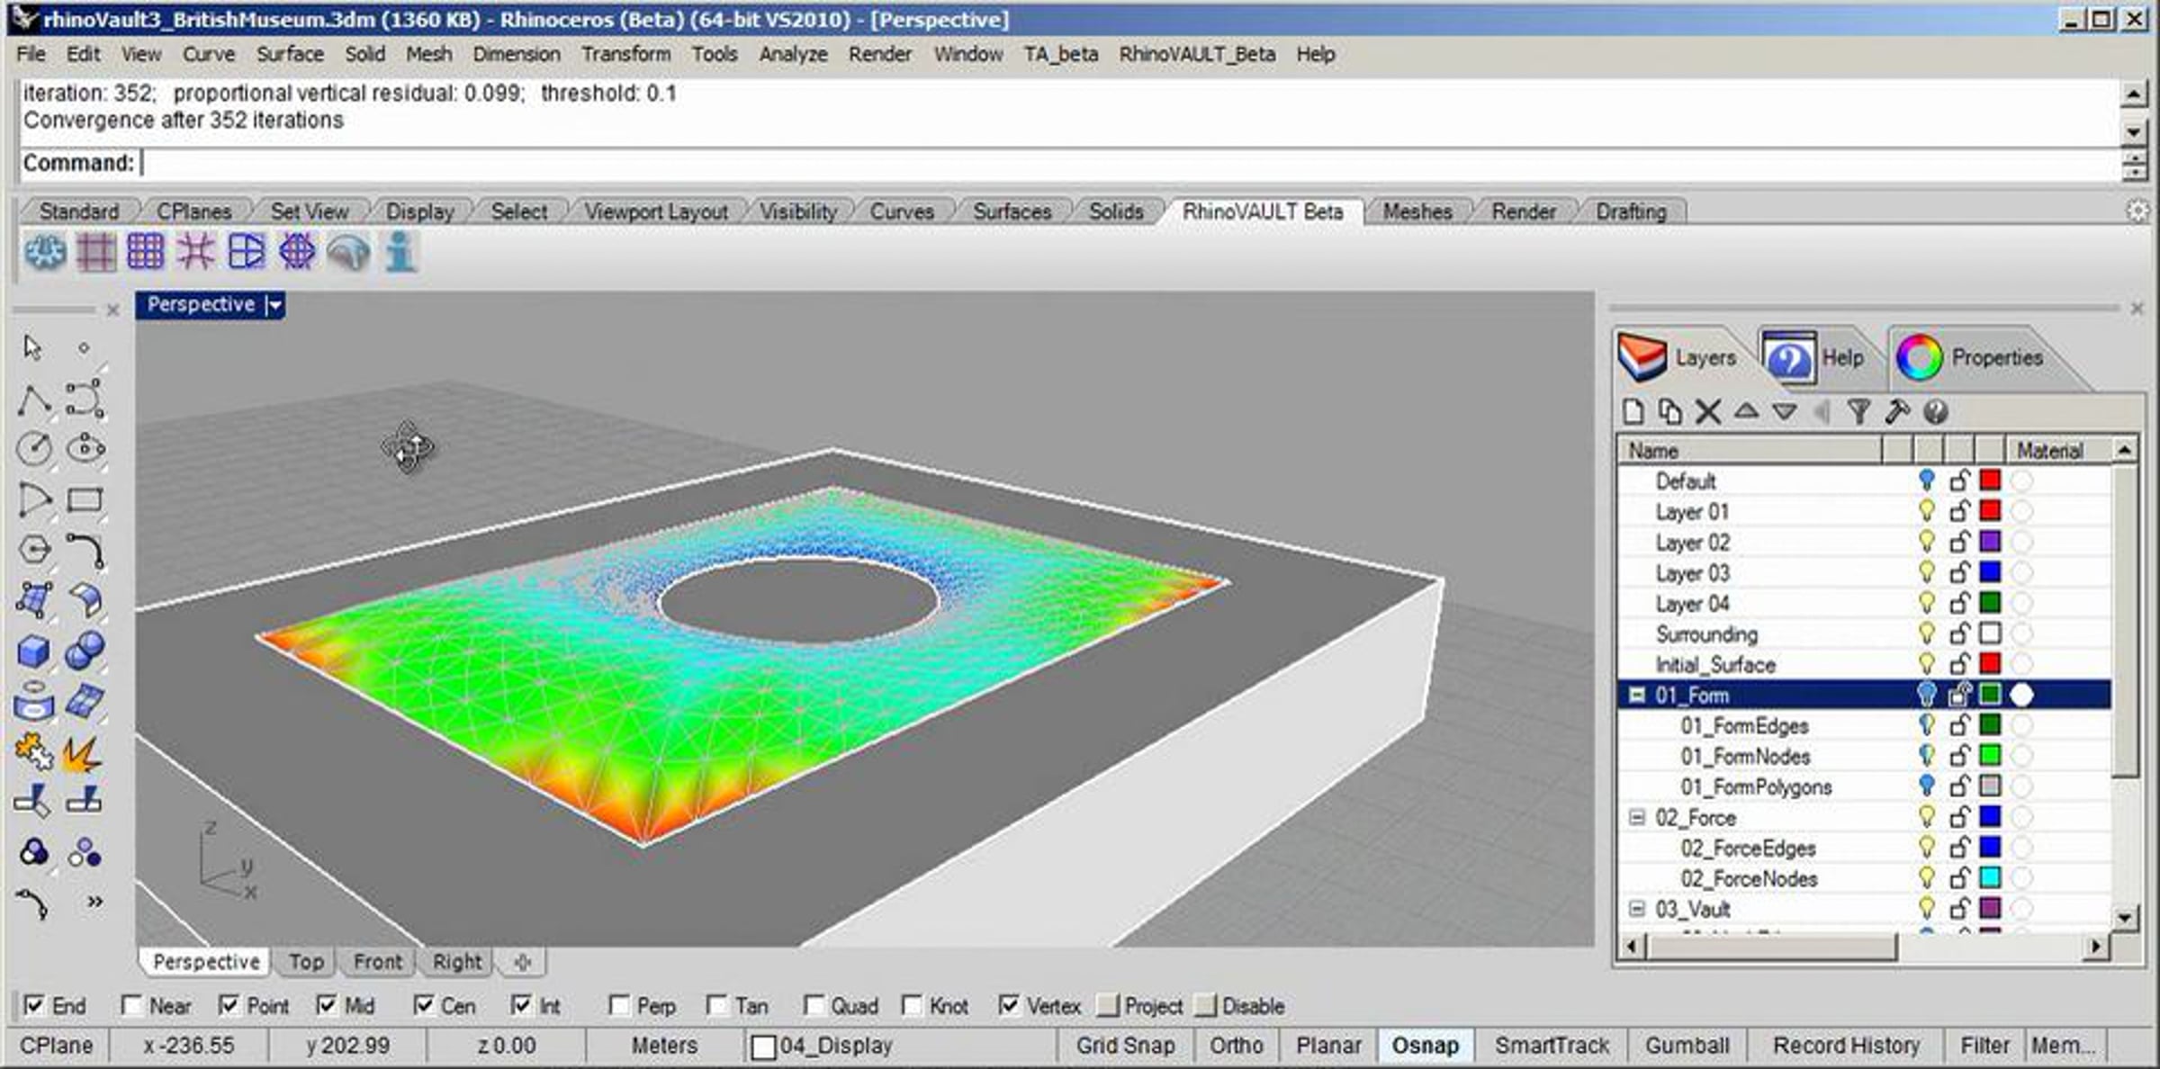Click the Delete layer X icon
The width and height of the screenshot is (2160, 1069).
(1707, 412)
